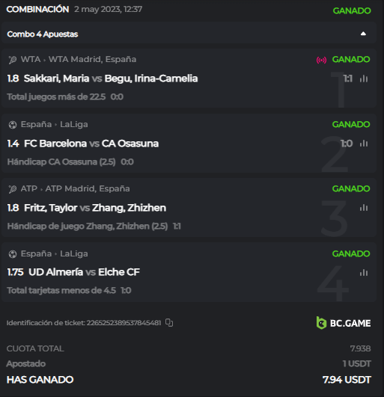Select the UD Almería vs Elche CF match
The image size is (384, 397).
tap(84, 272)
